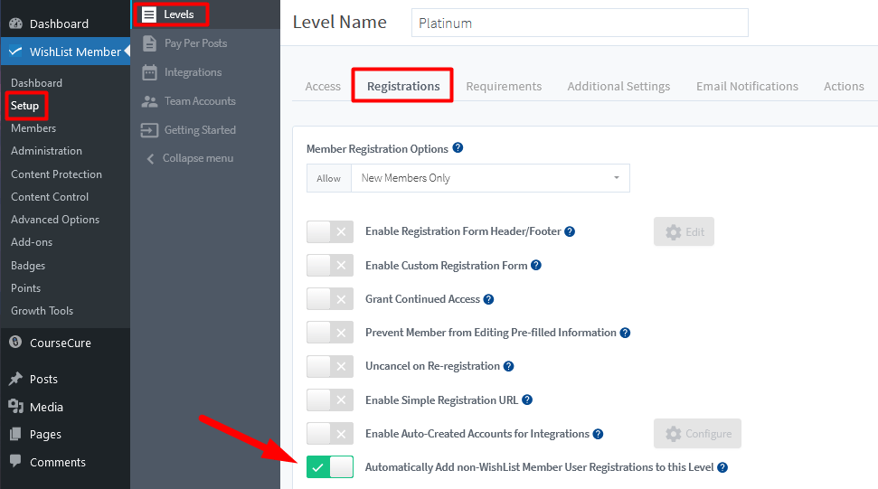Viewport: 878px width, 489px height.
Task: Disable Automatically Add non-WishList Member registrations switch
Action: point(330,467)
